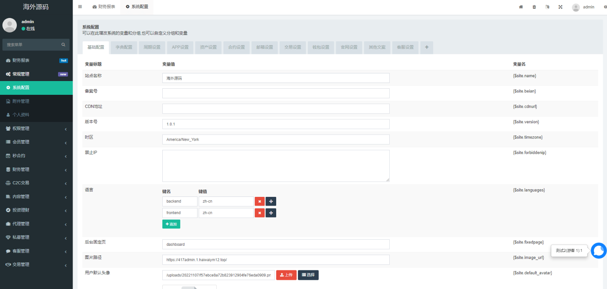The image size is (607, 289).
Task: Click the 时区 timezone input field
Action: (275, 140)
